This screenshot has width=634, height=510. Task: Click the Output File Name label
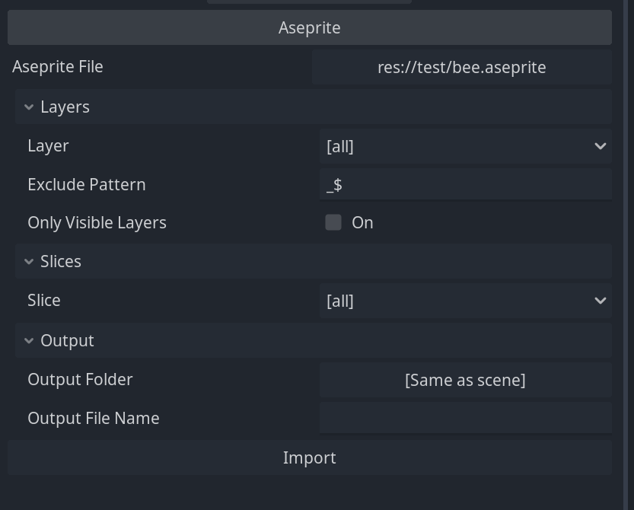click(94, 418)
